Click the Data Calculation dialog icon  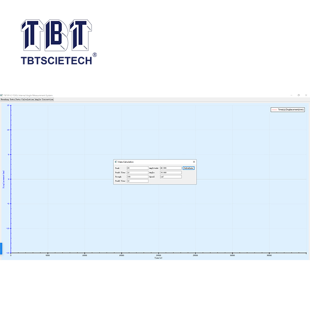tap(115, 162)
